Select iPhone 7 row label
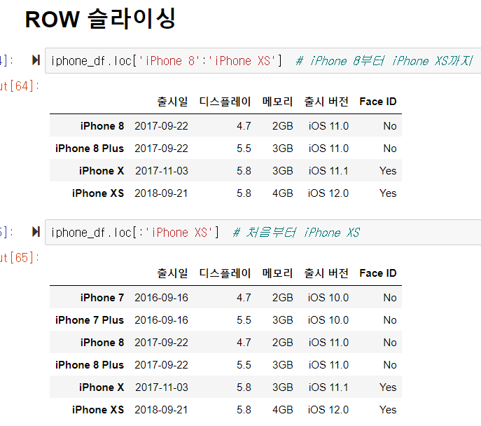This screenshot has height=426, width=481. tap(102, 297)
